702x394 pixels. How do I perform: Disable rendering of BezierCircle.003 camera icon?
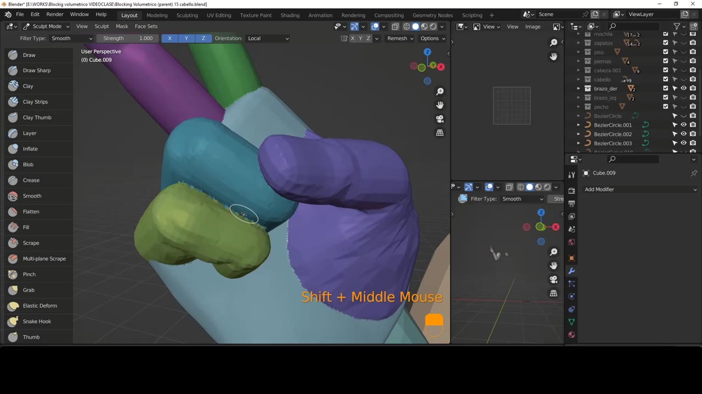693,143
